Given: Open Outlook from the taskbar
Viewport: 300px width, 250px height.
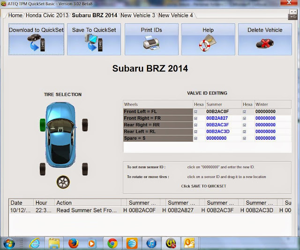Looking at the screenshot, I should (189, 243).
